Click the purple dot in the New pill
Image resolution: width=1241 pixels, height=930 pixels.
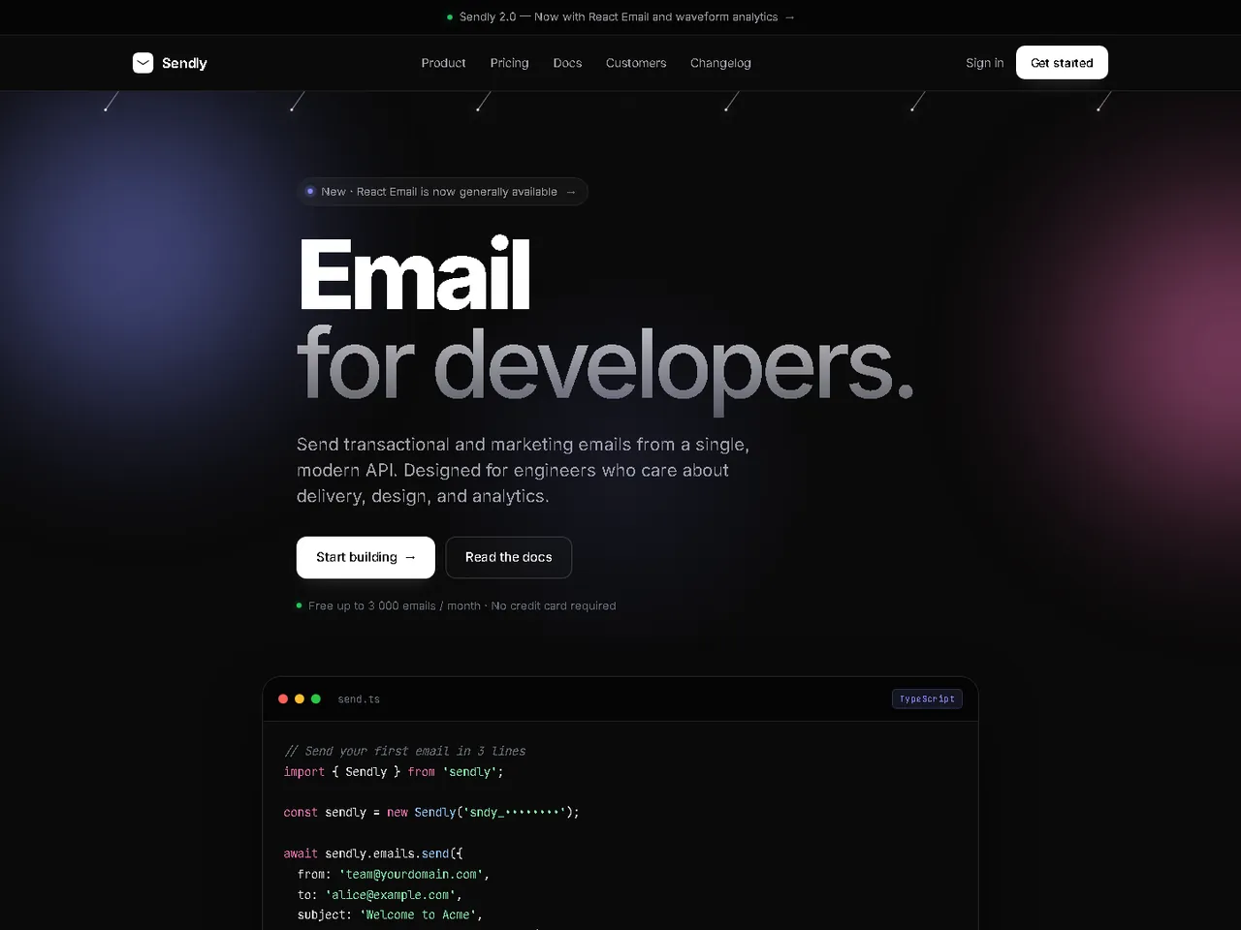coord(310,192)
